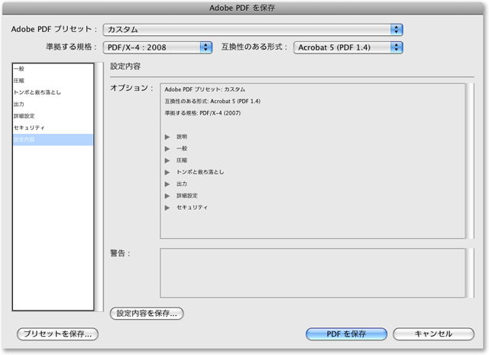Click the プリセットを保存... button
Viewport: 489px width, 355px height.
pyautogui.click(x=58, y=334)
